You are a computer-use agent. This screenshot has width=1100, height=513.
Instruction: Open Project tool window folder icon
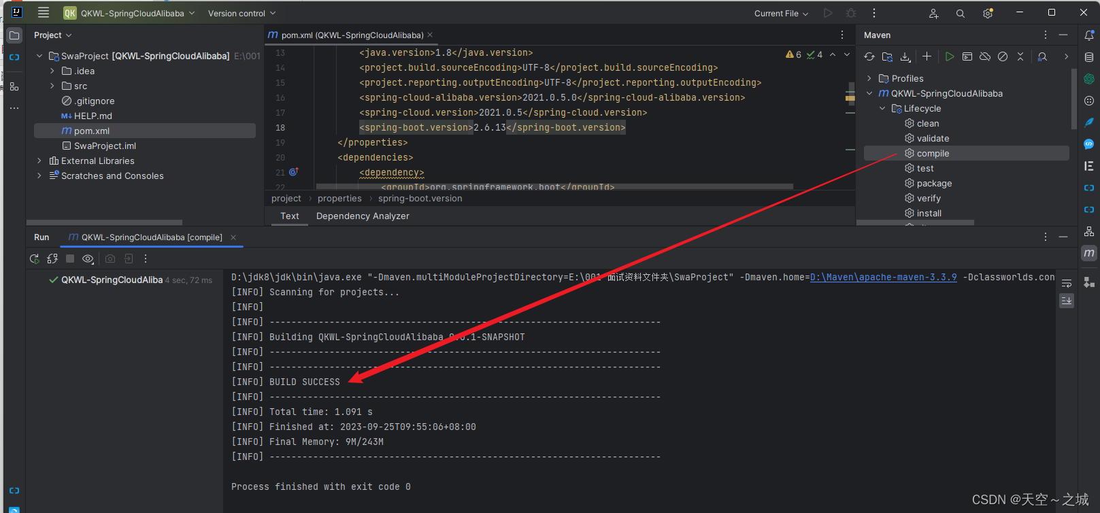(14, 35)
